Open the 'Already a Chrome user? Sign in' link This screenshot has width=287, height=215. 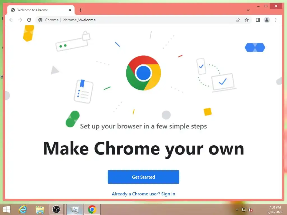(x=143, y=194)
